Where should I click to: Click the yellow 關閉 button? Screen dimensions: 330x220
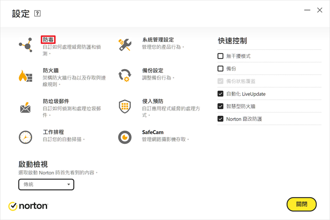click(302, 204)
